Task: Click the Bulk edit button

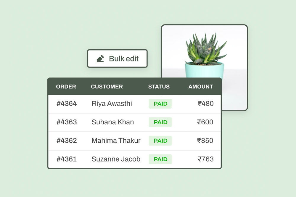Action: 117,58
